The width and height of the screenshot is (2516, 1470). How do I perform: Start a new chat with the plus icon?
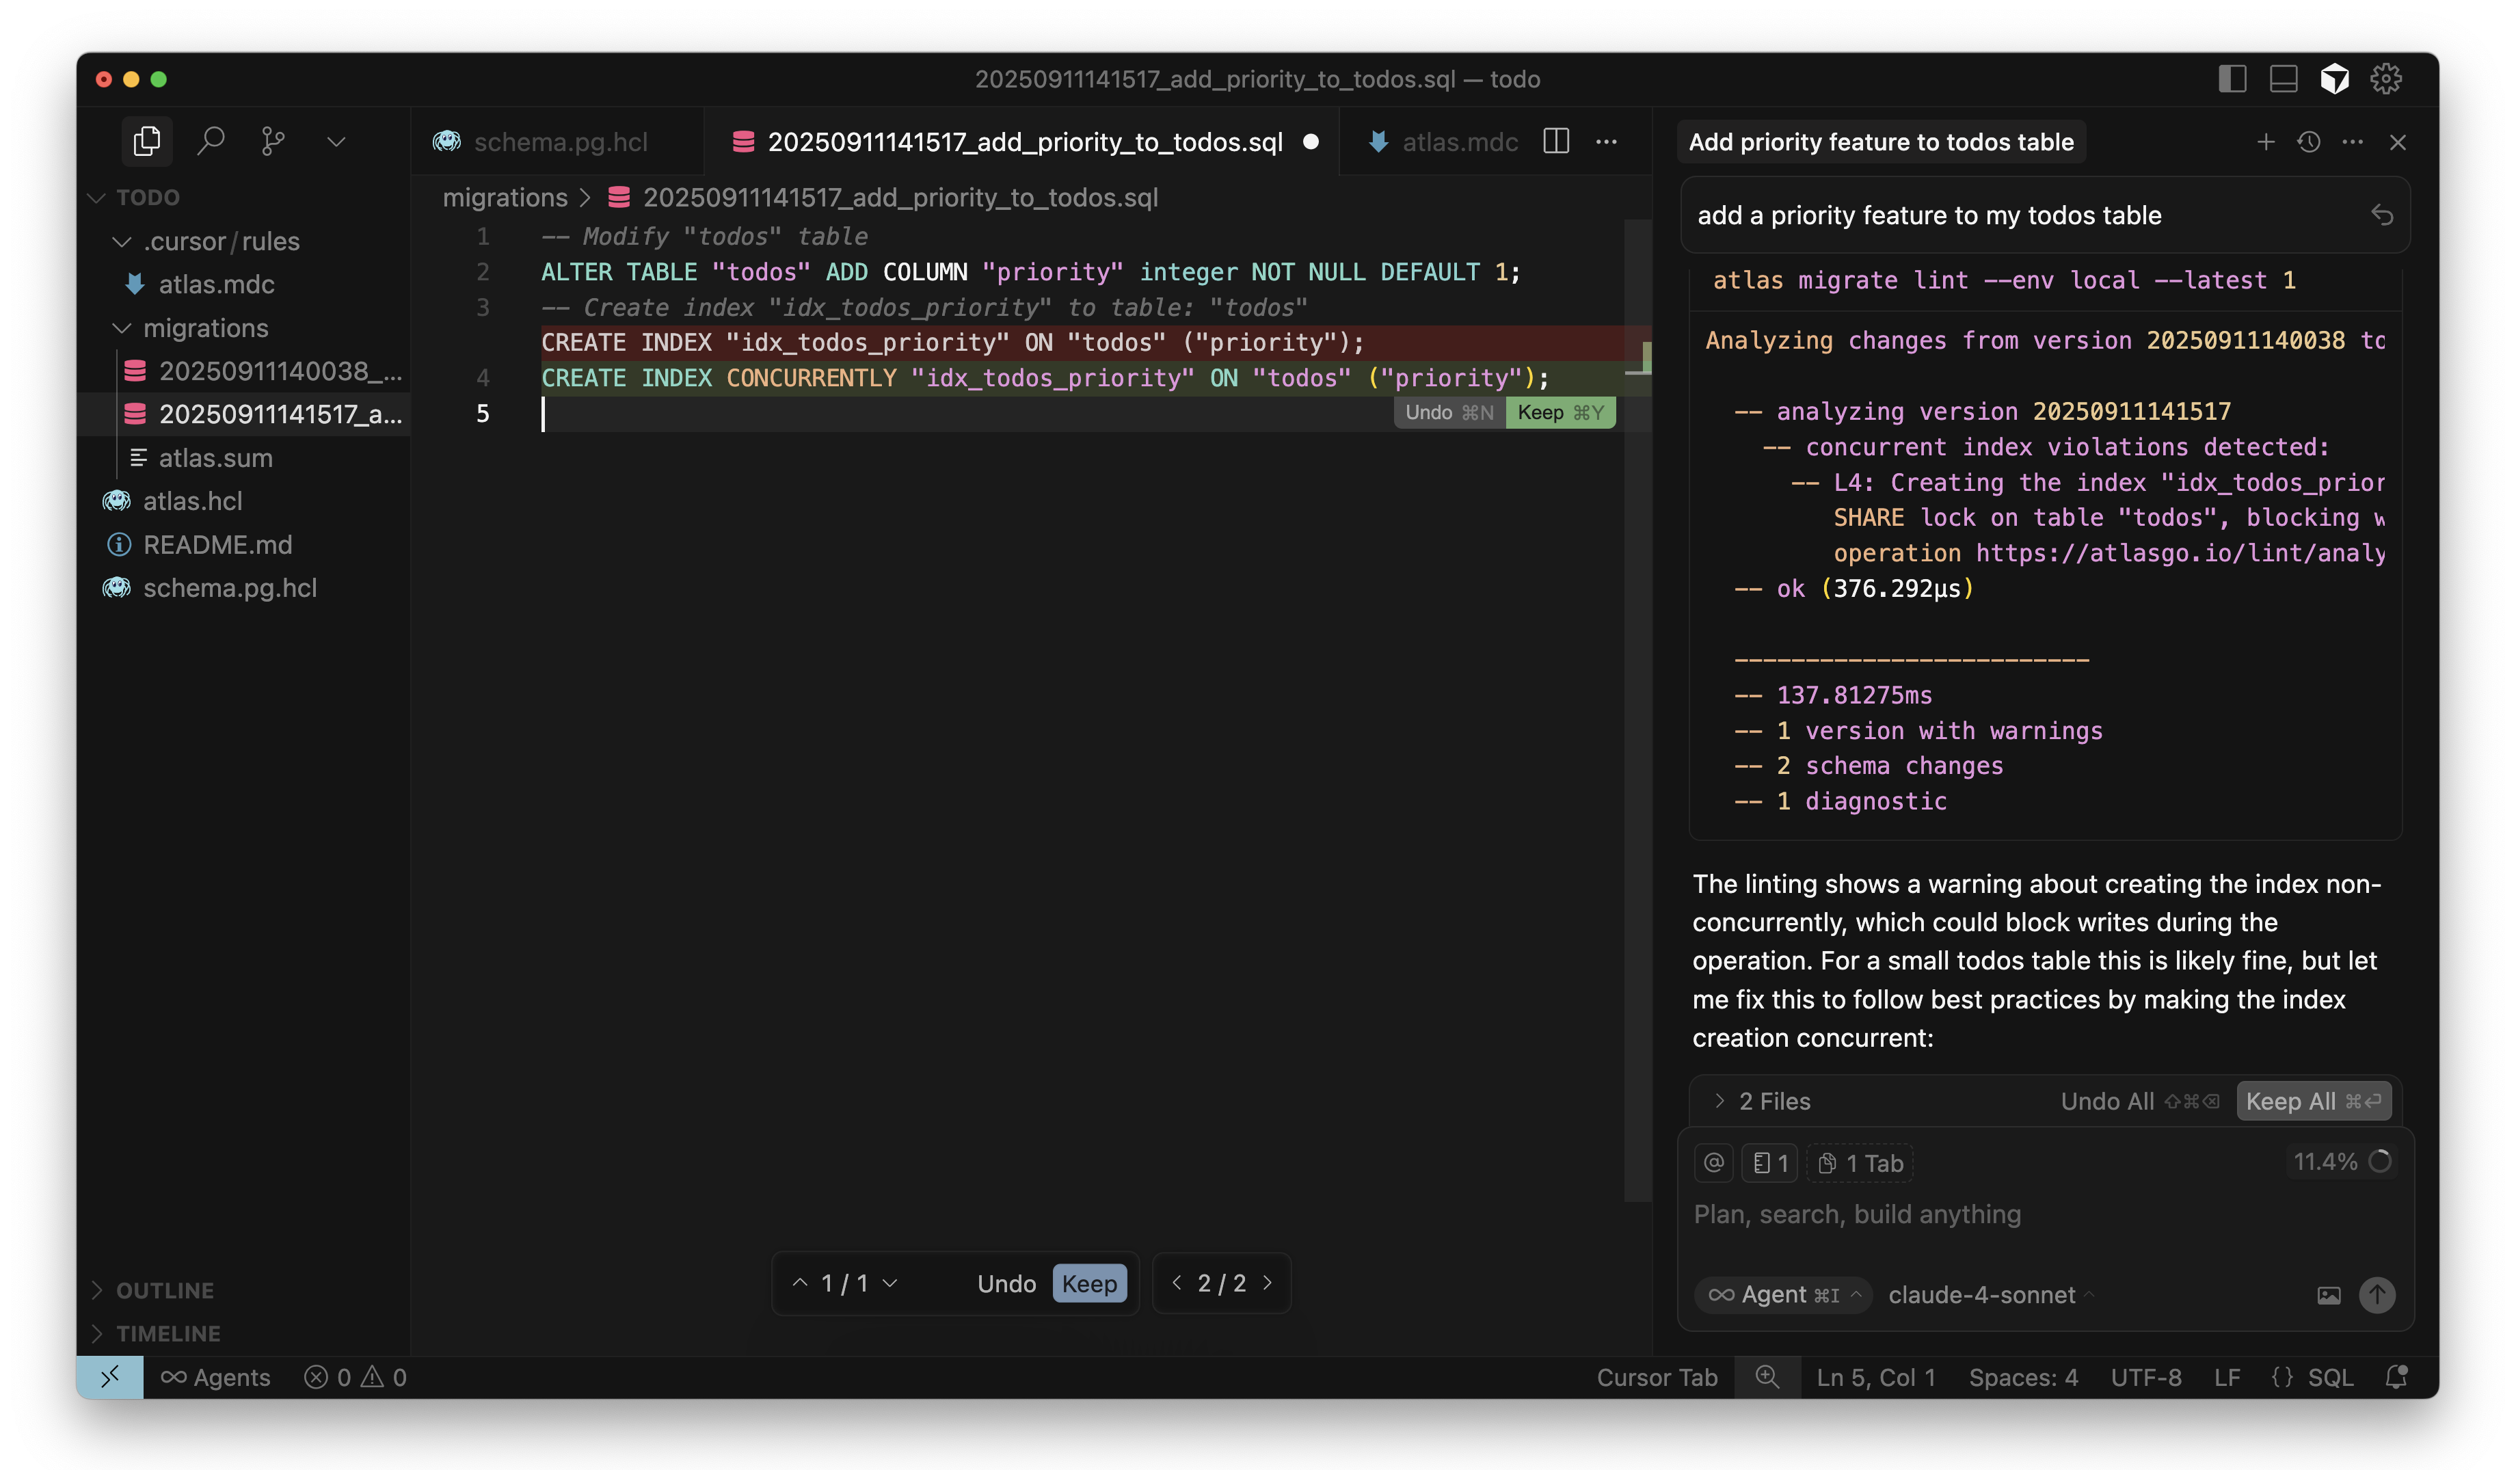(x=2265, y=142)
